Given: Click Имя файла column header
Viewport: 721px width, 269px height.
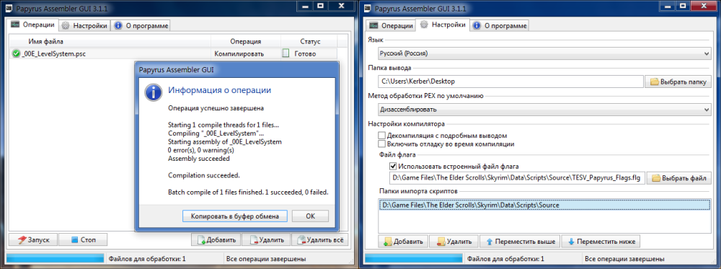Looking at the screenshot, I should click(x=45, y=41).
